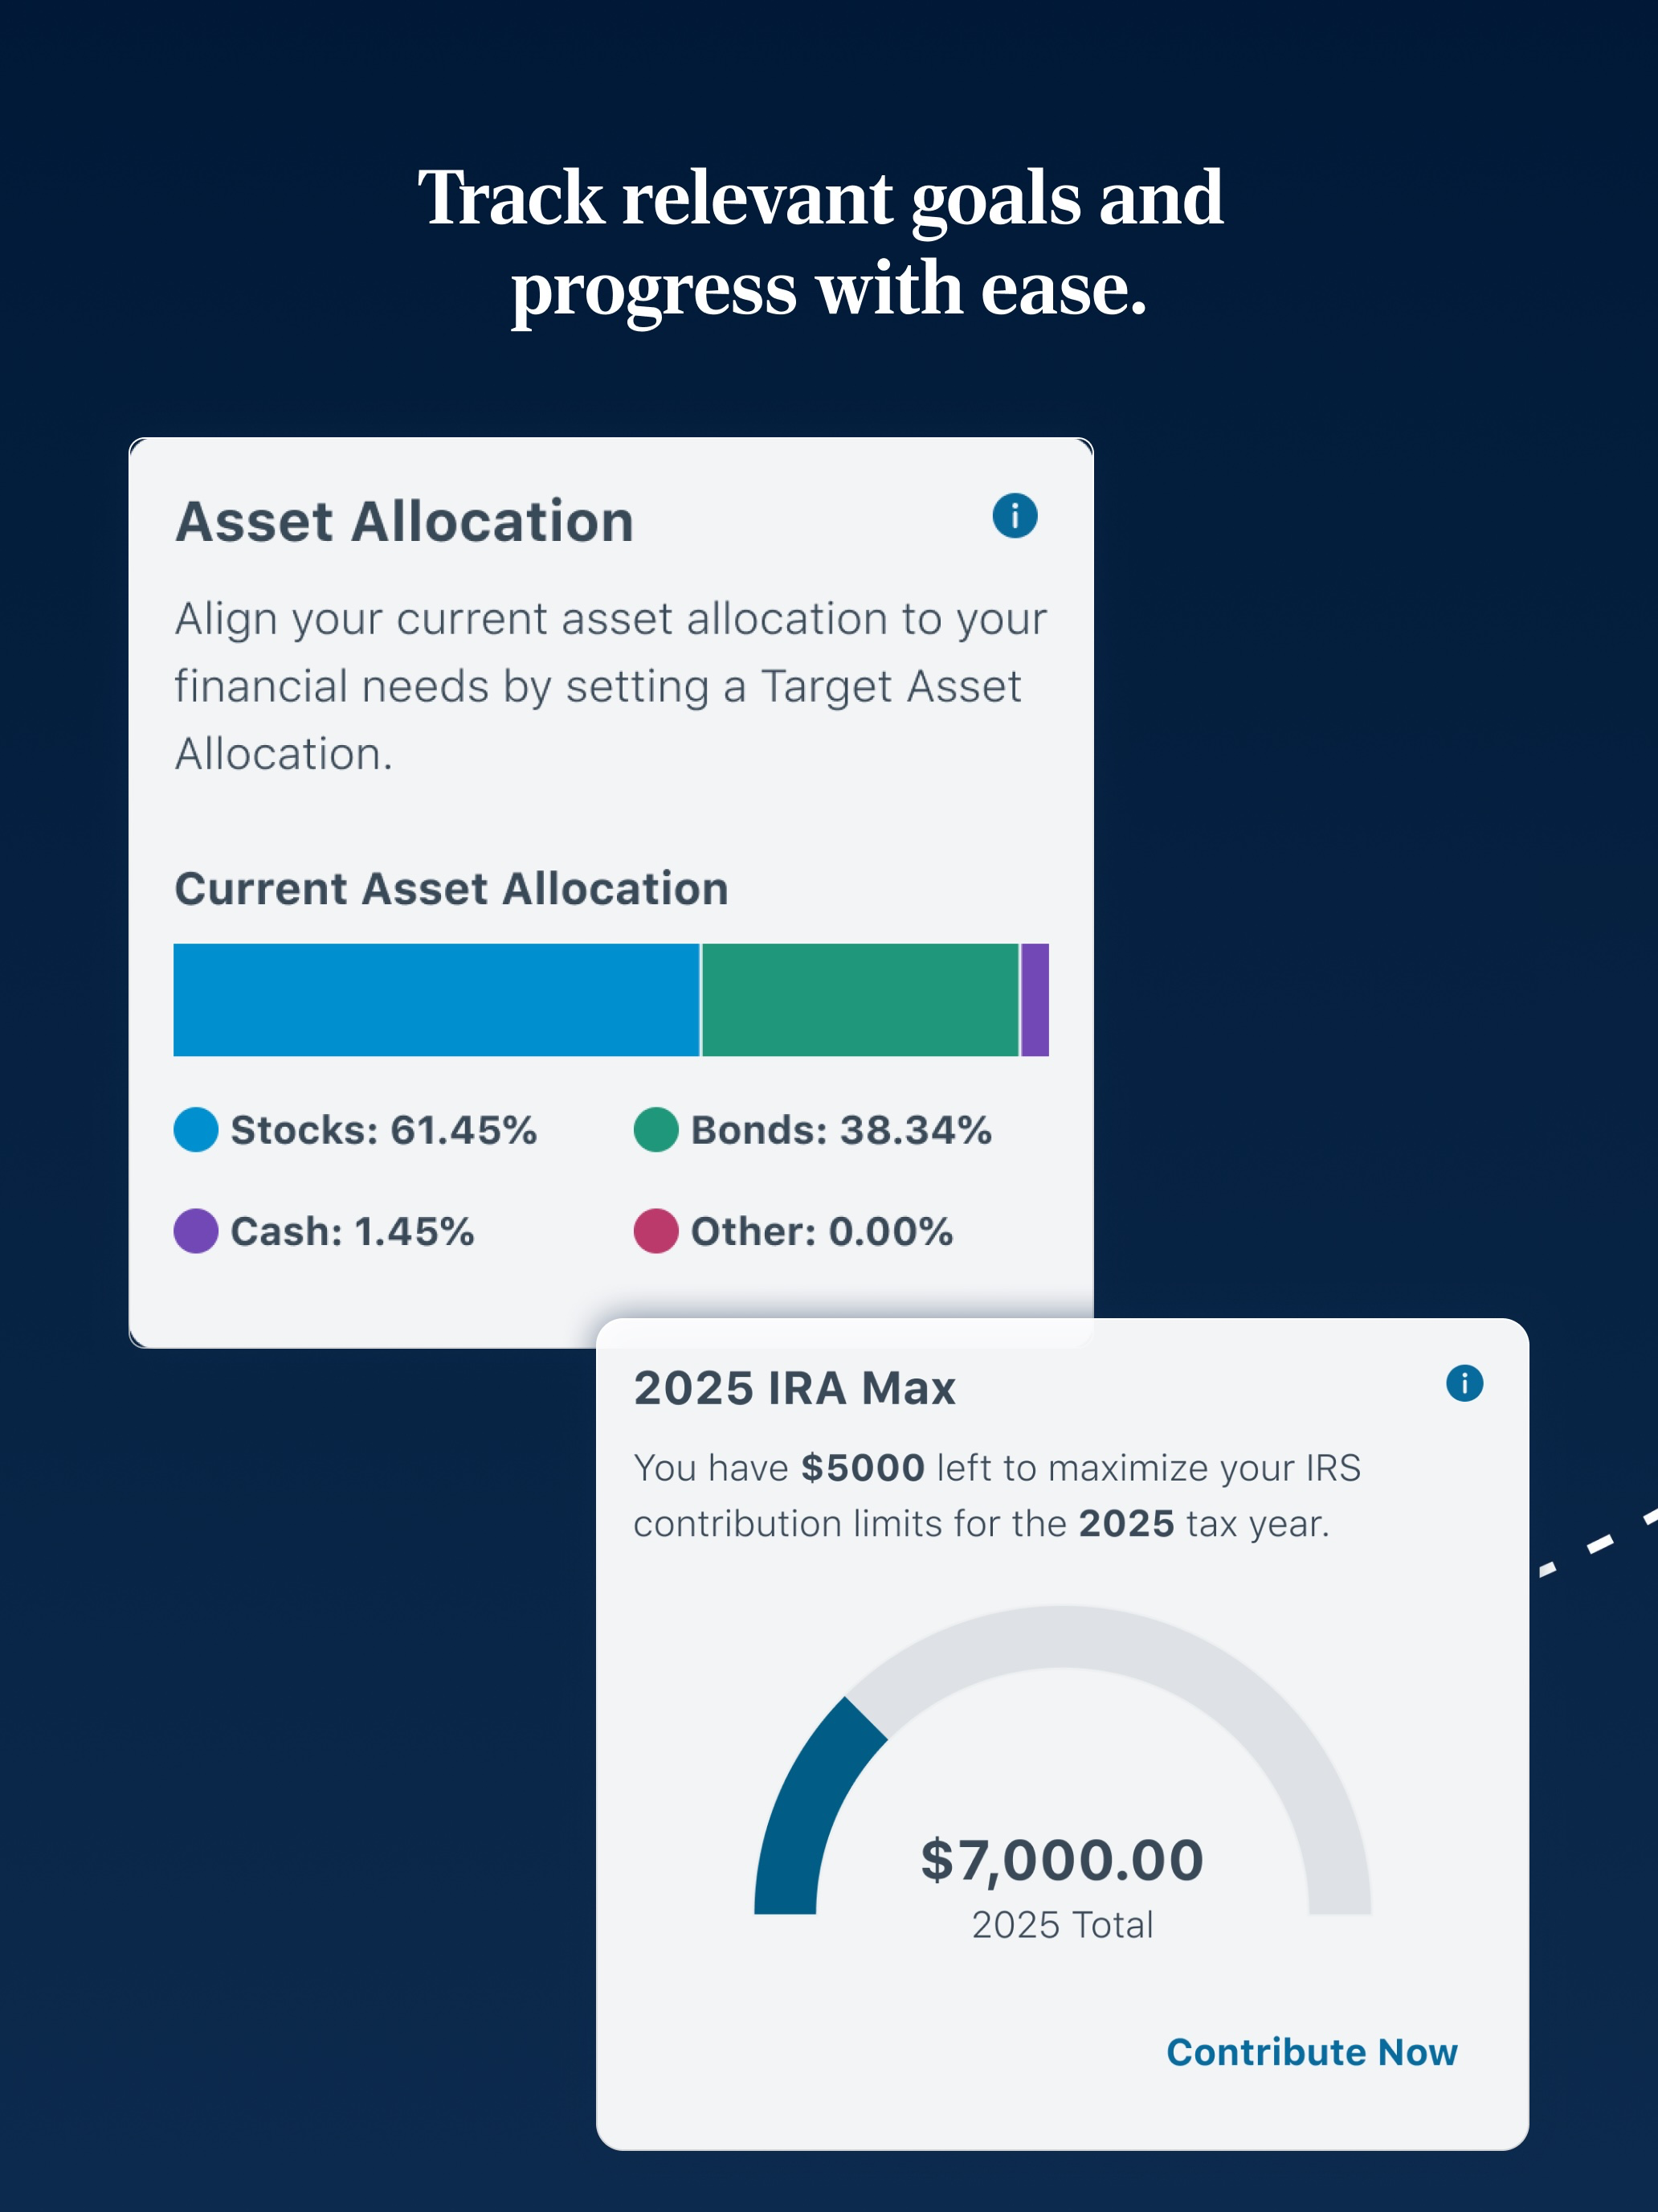The image size is (1658, 2212).
Task: Open the 2025 IRA Max info icon
Action: coord(1464,1383)
